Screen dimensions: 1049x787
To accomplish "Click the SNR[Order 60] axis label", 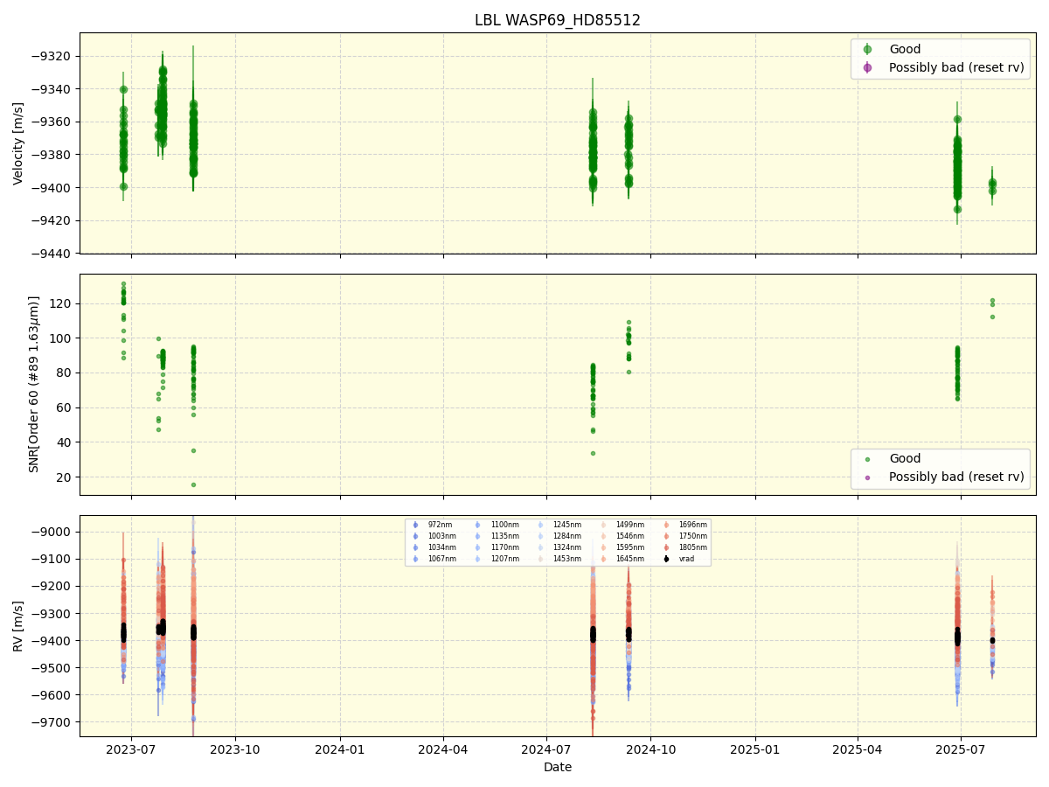I will tap(34, 385).
